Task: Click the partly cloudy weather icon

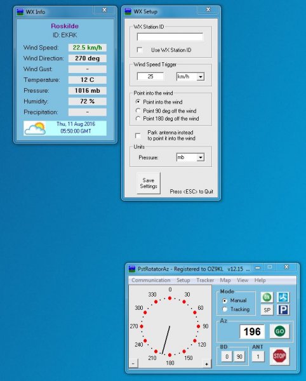Action: click(x=36, y=128)
